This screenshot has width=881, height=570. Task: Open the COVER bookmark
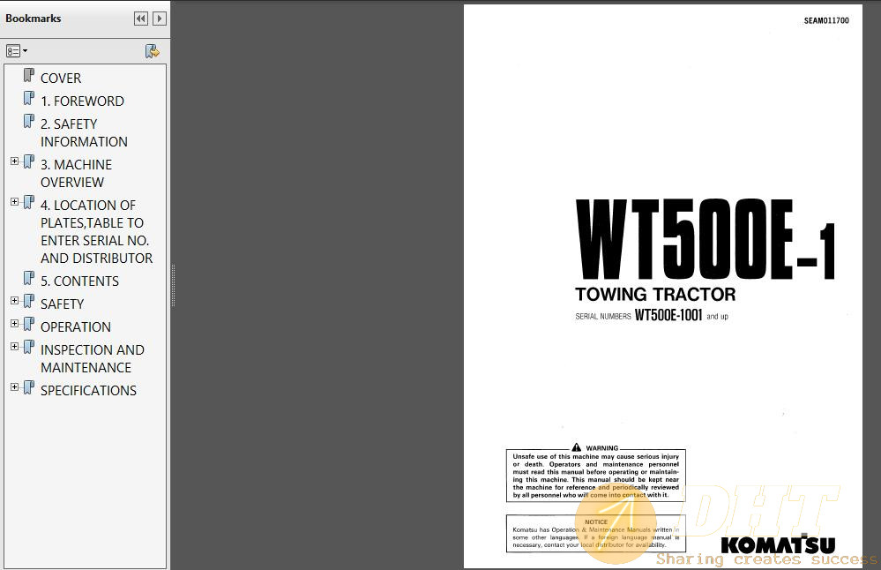click(61, 79)
